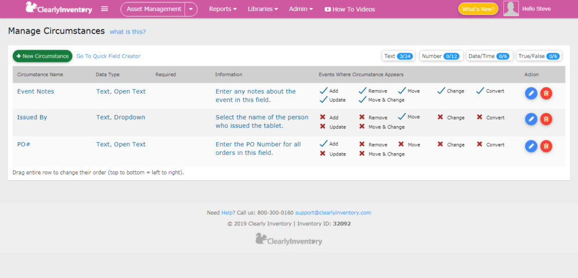Edit the Event Notes circumstance
Screen dimensions: 578x278
[531, 94]
